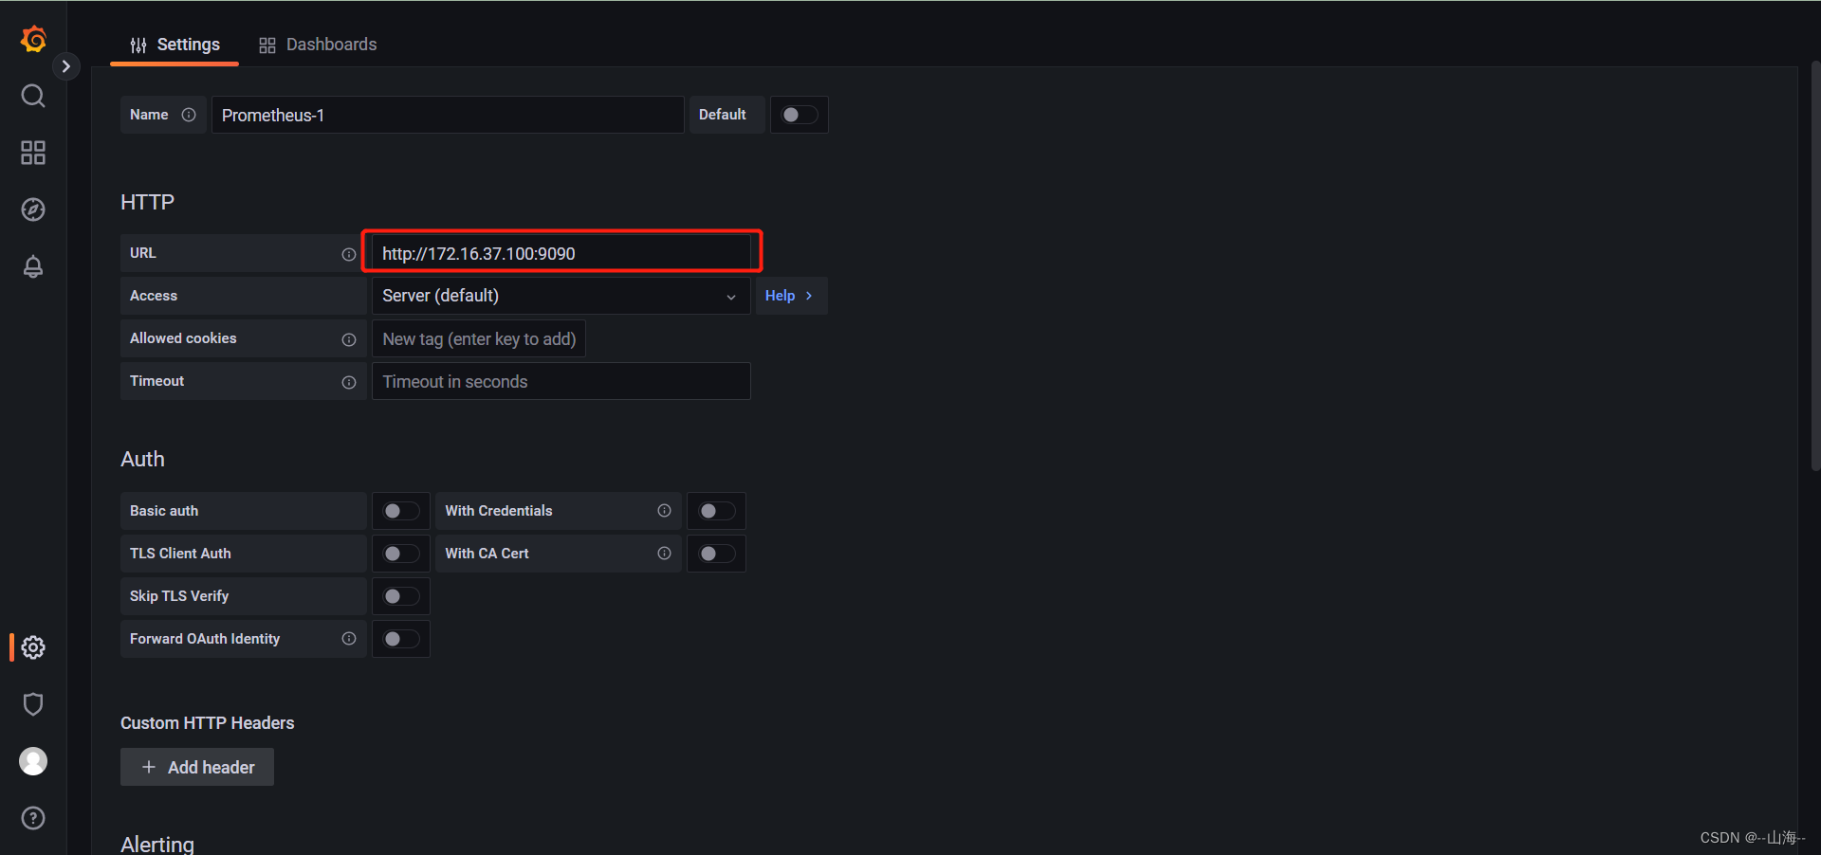
Task: Enable the With CA Cert switch
Action: pyautogui.click(x=717, y=554)
